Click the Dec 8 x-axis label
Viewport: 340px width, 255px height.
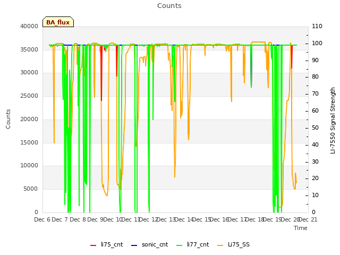point(78,219)
